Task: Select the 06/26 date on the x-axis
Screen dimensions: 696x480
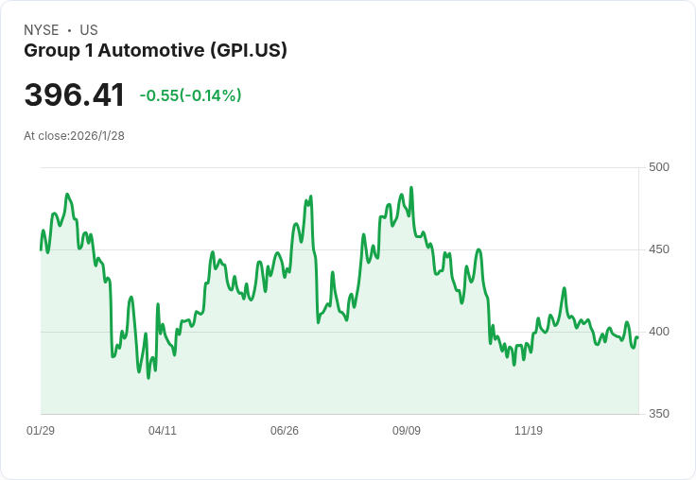Action: click(x=285, y=431)
